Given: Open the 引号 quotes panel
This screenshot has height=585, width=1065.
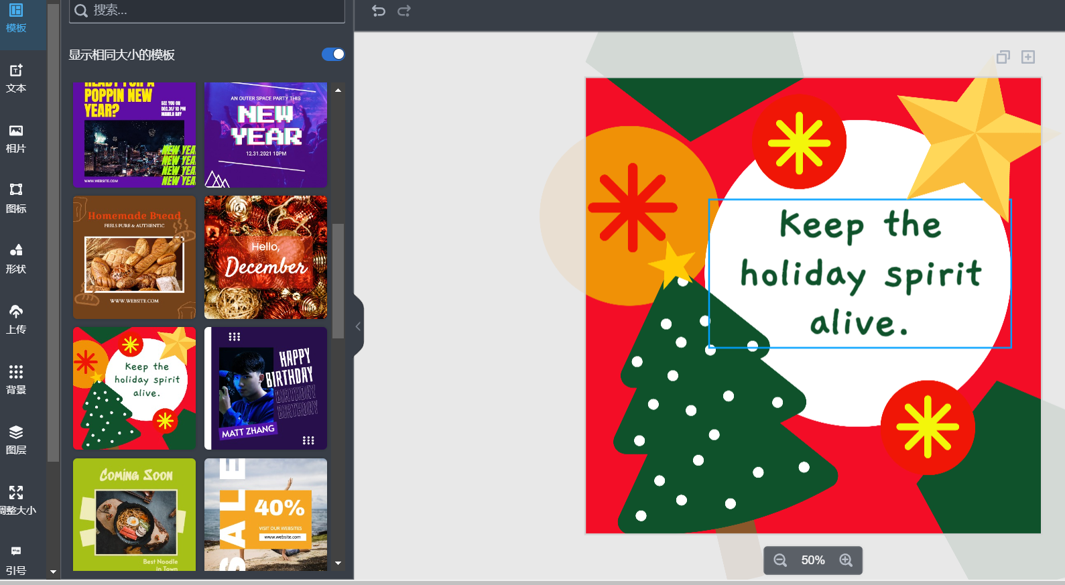Looking at the screenshot, I should pos(16,561).
